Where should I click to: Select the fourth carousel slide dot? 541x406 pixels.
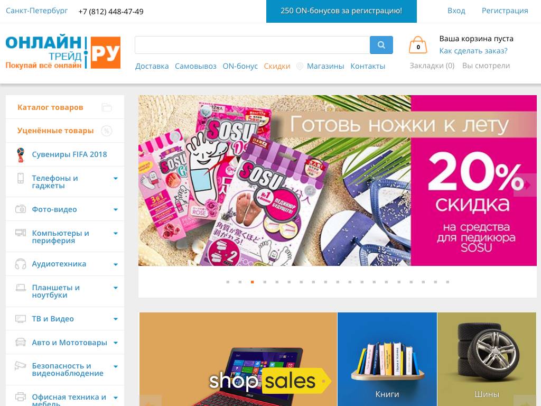point(265,282)
